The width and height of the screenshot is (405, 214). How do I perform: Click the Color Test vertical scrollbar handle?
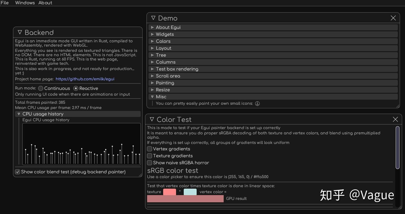point(397,148)
